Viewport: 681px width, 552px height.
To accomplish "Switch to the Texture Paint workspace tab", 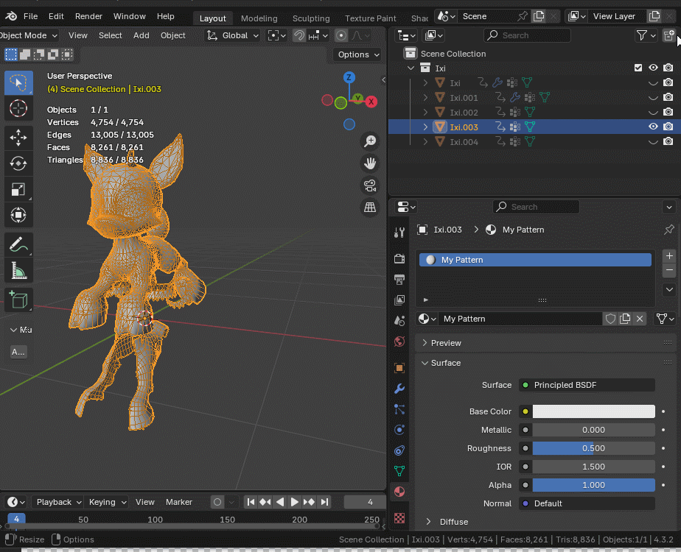I will tap(371, 18).
